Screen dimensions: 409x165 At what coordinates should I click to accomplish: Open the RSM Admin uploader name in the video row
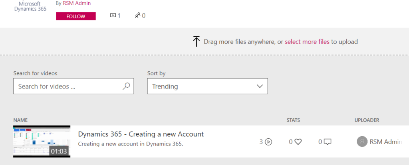tap(385, 141)
